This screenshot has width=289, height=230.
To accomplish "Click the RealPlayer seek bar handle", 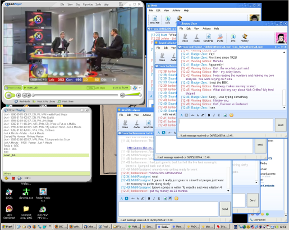I will pyautogui.click(x=33, y=95).
